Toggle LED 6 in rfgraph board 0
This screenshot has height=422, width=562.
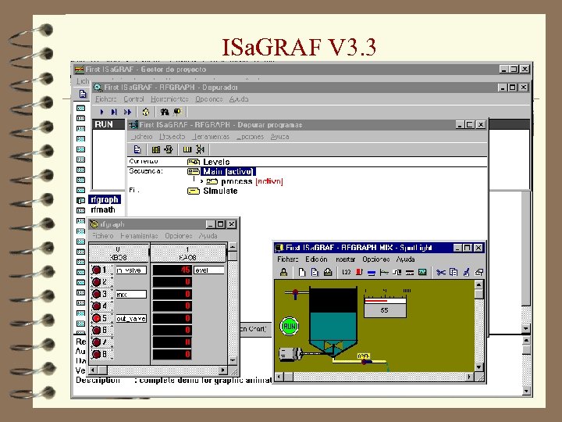click(x=96, y=330)
